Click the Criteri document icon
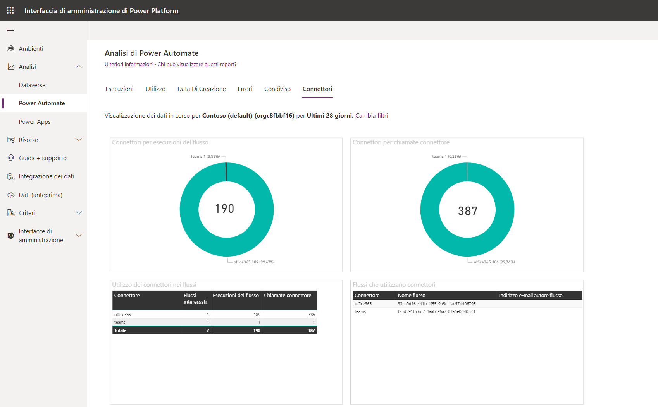658x407 pixels. coord(11,213)
